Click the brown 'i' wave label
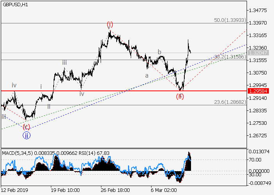The width and height of the screenshot is (274, 195). point(41,87)
